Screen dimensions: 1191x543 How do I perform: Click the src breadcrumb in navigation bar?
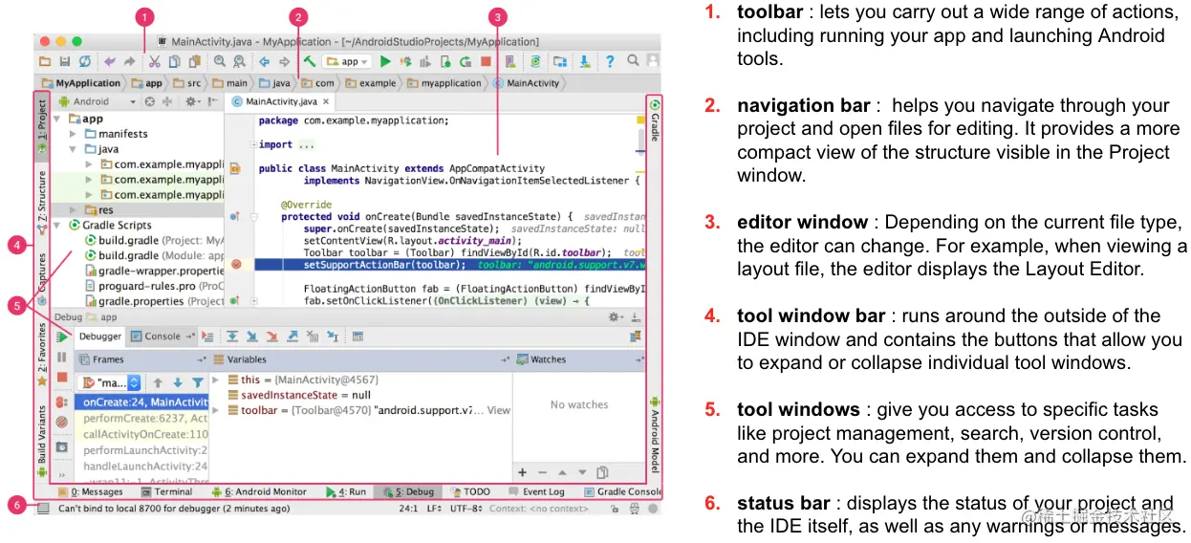(x=187, y=83)
